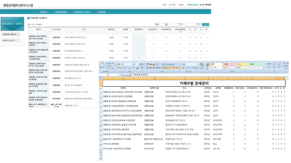Open the '영상정보기기관리' top menu
This screenshot has height=163, width=291.
tap(81, 12)
